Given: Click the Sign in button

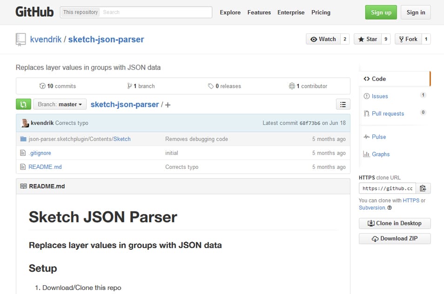Looking at the screenshot, I should (416, 13).
